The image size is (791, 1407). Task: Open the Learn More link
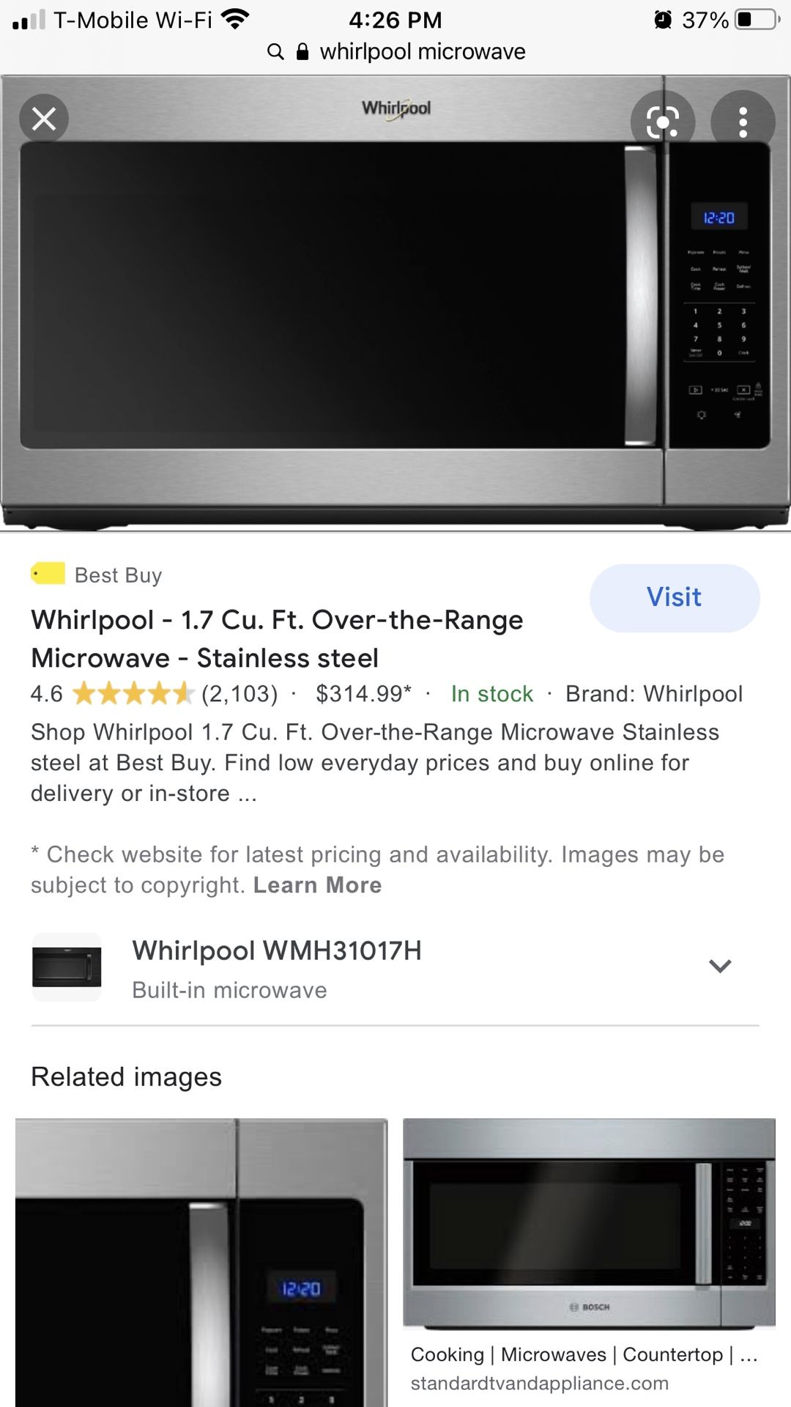[317, 885]
